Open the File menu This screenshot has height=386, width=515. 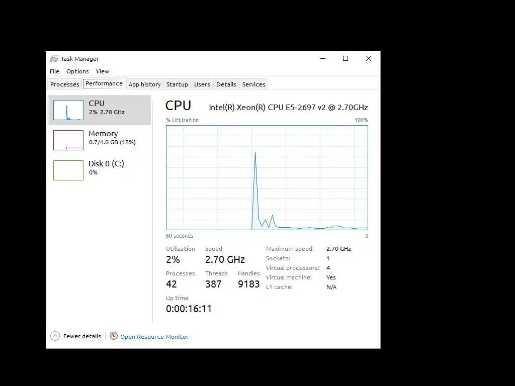coord(54,71)
